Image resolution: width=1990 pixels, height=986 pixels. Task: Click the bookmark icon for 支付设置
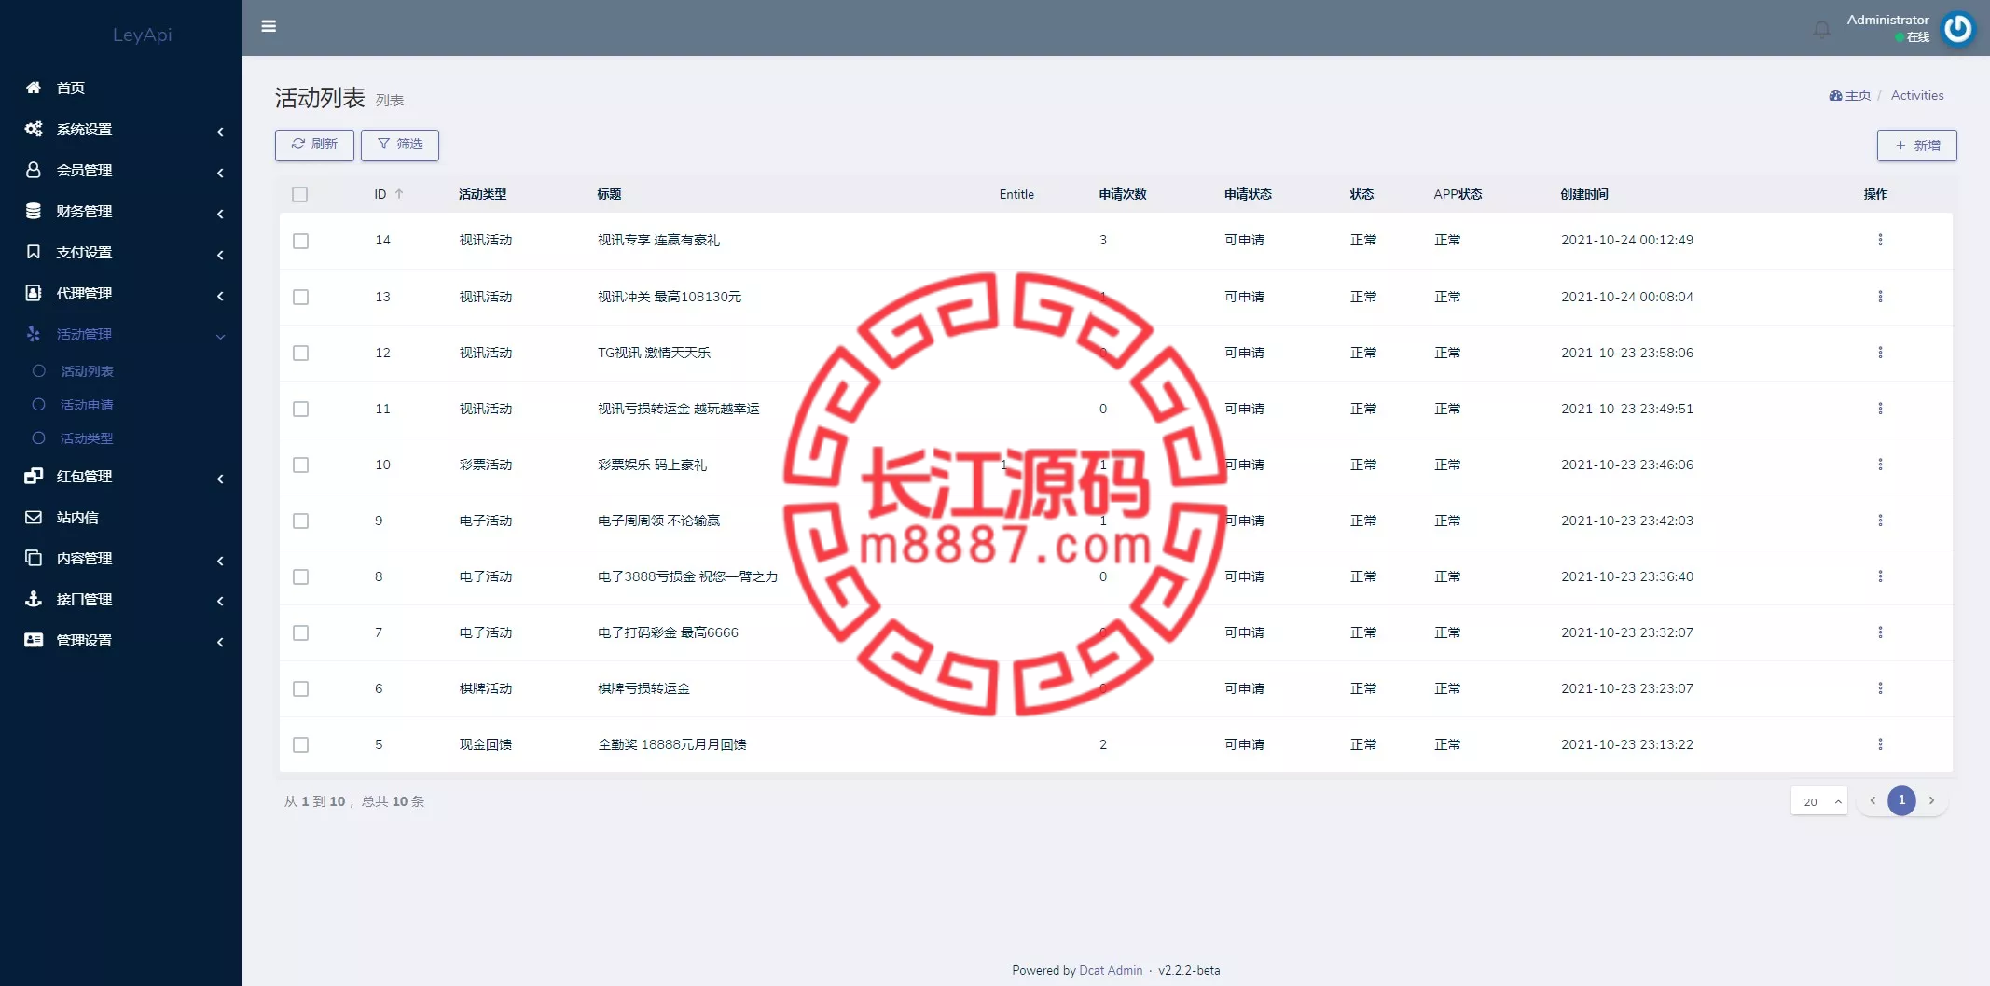34,252
